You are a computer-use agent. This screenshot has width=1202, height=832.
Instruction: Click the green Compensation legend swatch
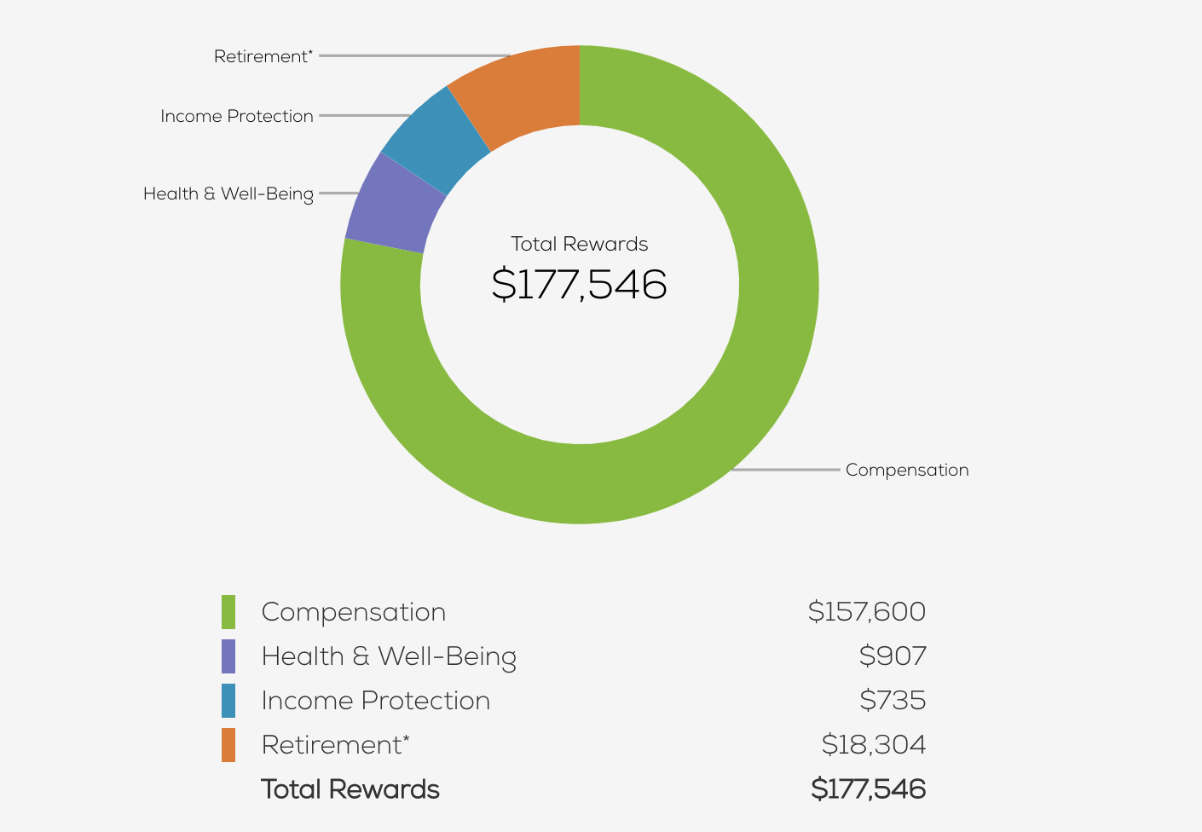pyautogui.click(x=228, y=612)
